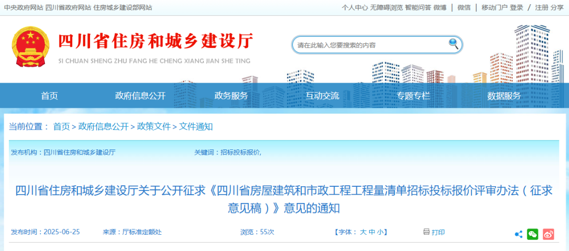Set font size to 小
The width and height of the screenshot is (569, 251).
(379, 232)
